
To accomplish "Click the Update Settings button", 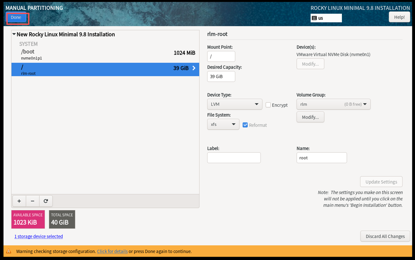I will 381,182.
